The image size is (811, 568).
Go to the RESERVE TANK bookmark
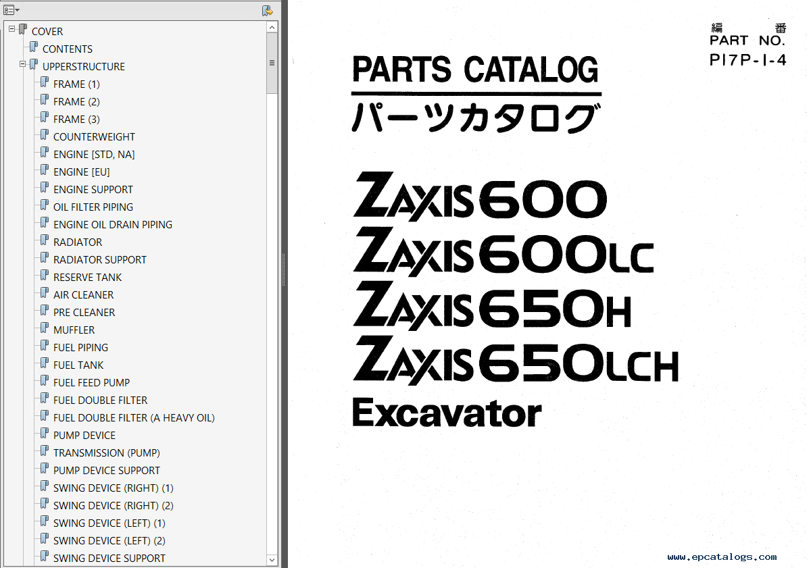(88, 278)
